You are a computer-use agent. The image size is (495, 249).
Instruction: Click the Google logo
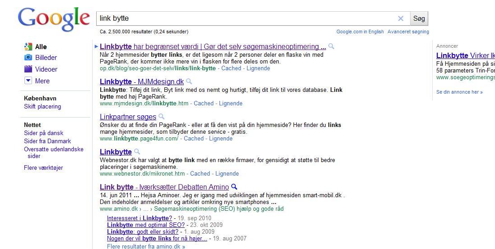pyautogui.click(x=53, y=19)
